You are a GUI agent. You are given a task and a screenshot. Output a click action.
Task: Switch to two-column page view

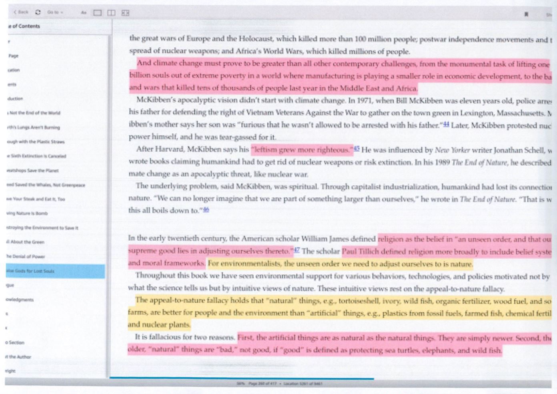[x=111, y=13]
